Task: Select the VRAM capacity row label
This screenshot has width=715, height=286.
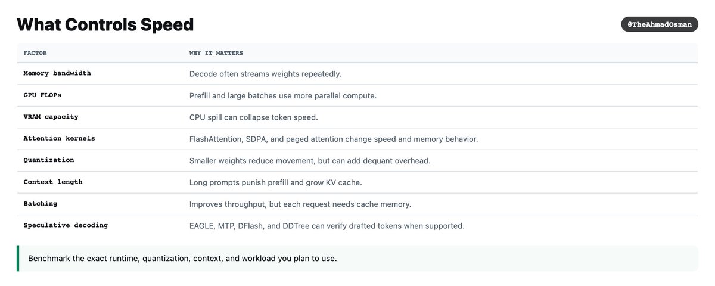Action: 51,117
